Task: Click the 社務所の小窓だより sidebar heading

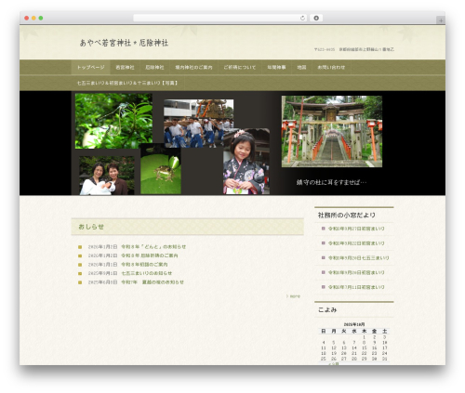Action: point(346,215)
